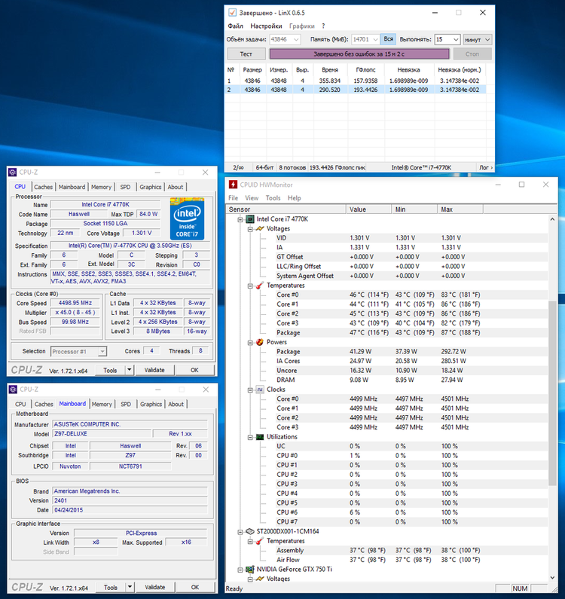Image resolution: width=565 pixels, height=599 pixels.
Task: Click the Intel Core i7 processor icon in HWMonitor
Action: pyautogui.click(x=250, y=219)
